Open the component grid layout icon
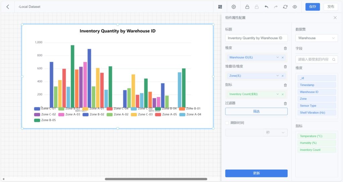The image size is (343, 182). tap(220, 7)
